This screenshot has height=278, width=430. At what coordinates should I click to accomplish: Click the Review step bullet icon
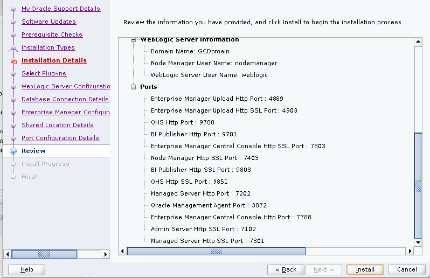click(13, 151)
